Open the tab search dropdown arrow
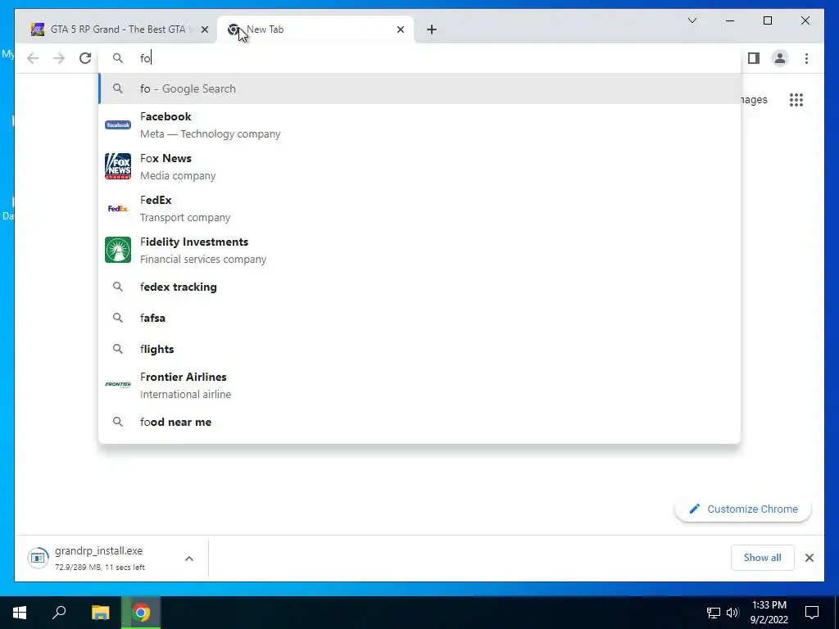The height and width of the screenshot is (629, 839). [x=692, y=20]
